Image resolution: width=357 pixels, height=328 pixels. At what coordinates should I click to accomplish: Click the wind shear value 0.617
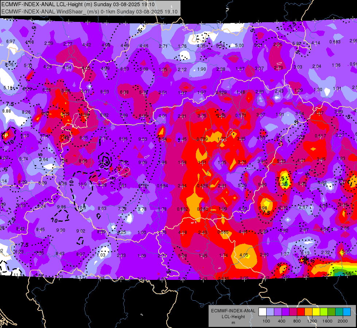click(x=321, y=136)
